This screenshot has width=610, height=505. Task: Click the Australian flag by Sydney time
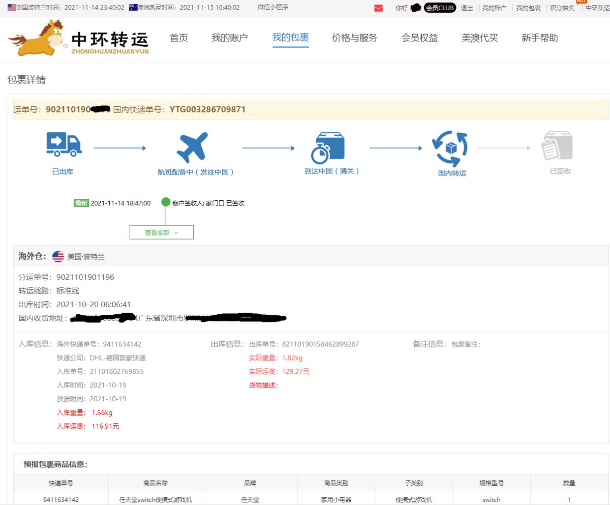(x=134, y=8)
